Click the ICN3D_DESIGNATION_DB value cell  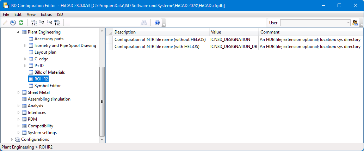[234, 47]
